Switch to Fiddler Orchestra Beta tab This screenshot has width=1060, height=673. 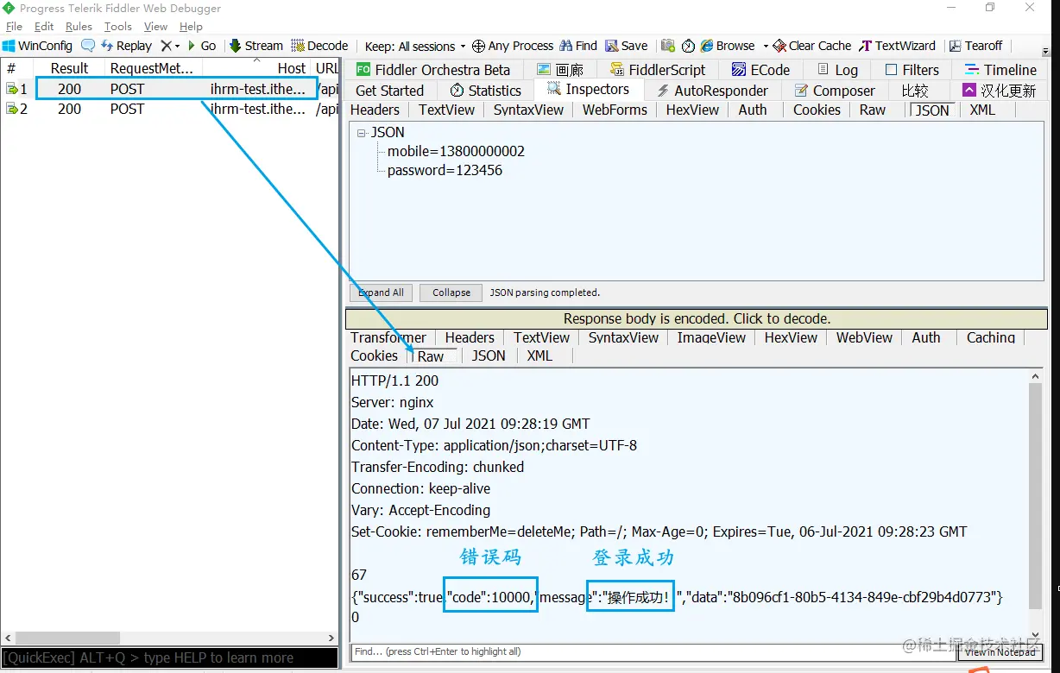pos(432,70)
